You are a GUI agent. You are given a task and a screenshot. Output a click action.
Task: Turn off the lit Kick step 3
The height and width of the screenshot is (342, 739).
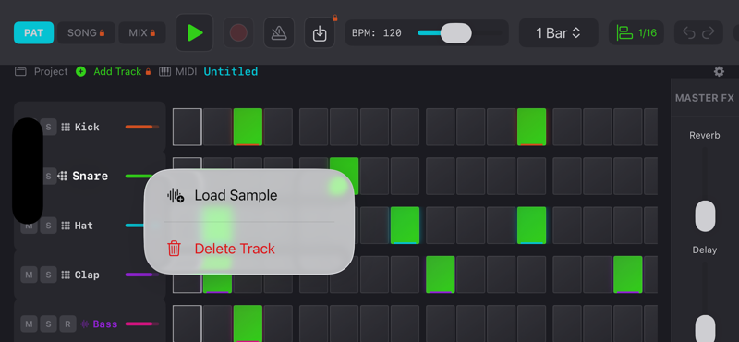(x=248, y=127)
